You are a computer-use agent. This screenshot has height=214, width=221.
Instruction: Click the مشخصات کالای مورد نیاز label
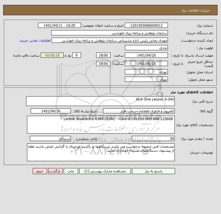[195, 125]
